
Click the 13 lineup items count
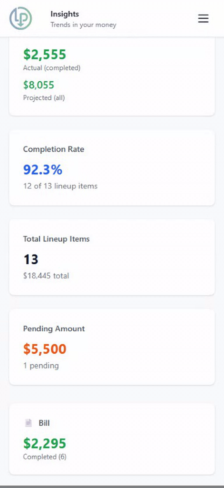pos(31,259)
